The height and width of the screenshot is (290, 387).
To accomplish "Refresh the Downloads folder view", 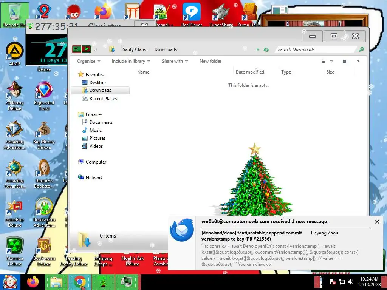I will (x=266, y=49).
